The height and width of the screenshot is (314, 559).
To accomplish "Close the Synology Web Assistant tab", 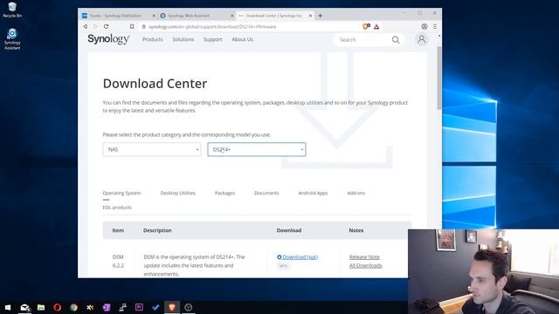I will coord(232,16).
